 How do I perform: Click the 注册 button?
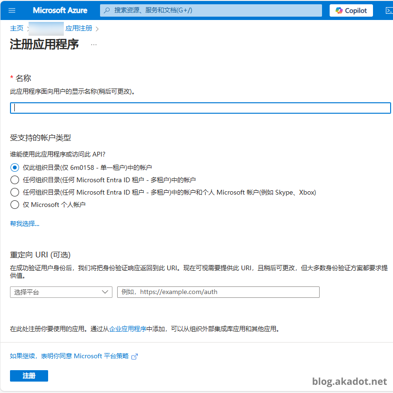point(29,376)
